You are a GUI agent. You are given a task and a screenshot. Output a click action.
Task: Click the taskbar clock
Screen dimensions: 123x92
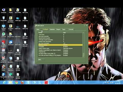[x=118, y=83]
